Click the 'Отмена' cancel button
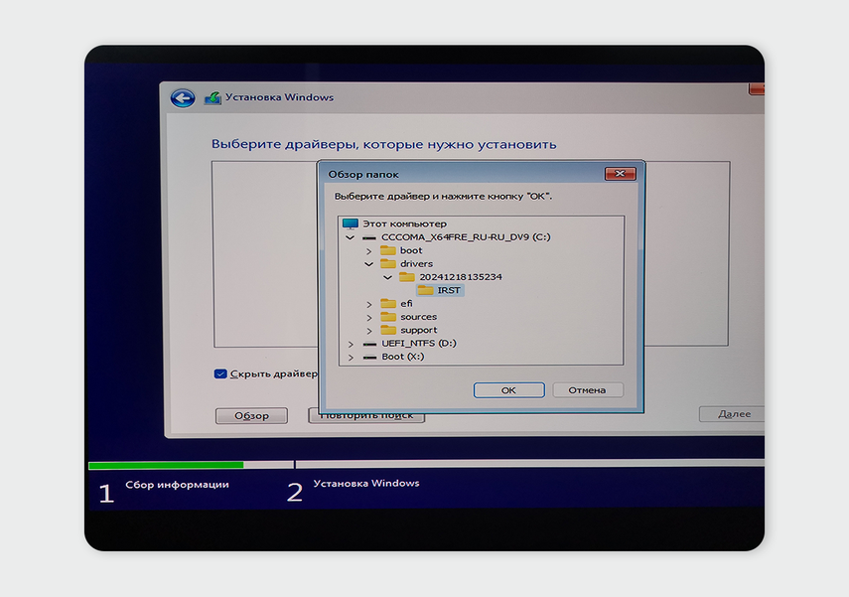Screen dimensions: 849x597 pos(588,390)
